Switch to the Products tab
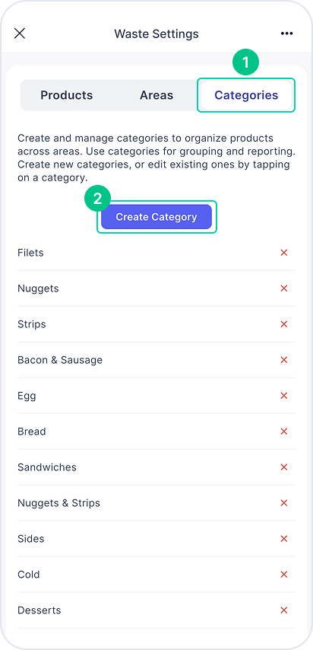Screen dimensions: 313x650 (67, 95)
